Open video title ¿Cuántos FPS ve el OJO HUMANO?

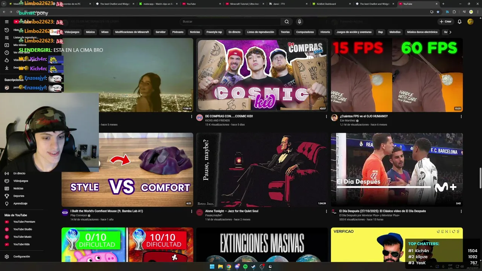coord(364,116)
